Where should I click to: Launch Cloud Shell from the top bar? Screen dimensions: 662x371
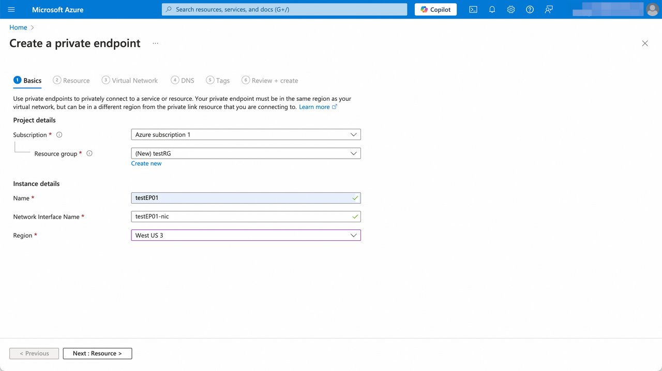coord(473,9)
